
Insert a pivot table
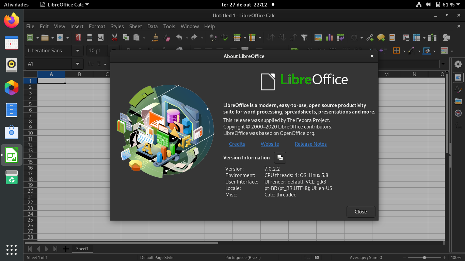341,38
